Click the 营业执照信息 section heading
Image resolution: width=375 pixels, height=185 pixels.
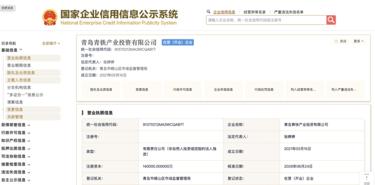pos(100,113)
